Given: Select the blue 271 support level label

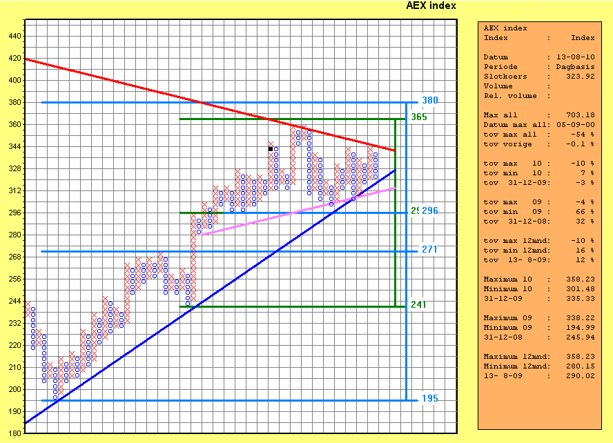Looking at the screenshot, I should pyautogui.click(x=429, y=249).
